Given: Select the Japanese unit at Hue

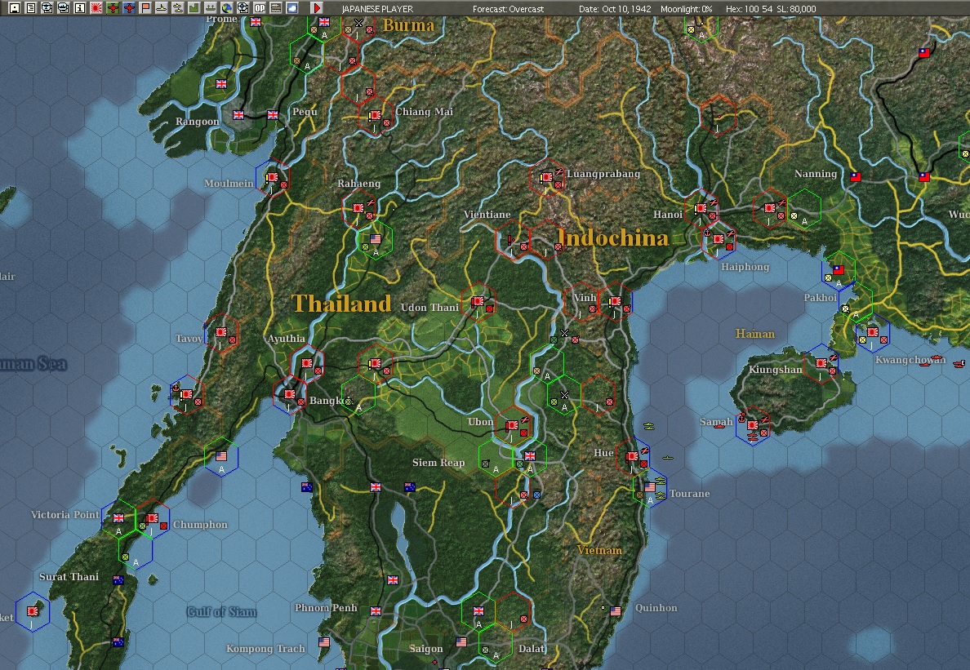Looking at the screenshot, I should click(x=632, y=456).
